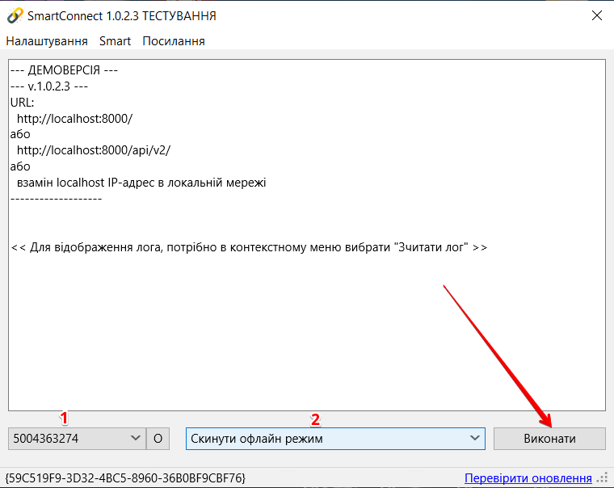Image resolution: width=614 pixels, height=488 pixels.
Task: Click the 5004363274 device number field
Action: [x=69, y=439]
